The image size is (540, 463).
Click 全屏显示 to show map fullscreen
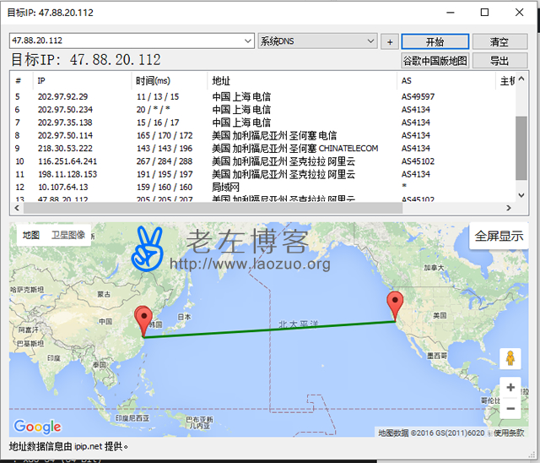tap(499, 236)
